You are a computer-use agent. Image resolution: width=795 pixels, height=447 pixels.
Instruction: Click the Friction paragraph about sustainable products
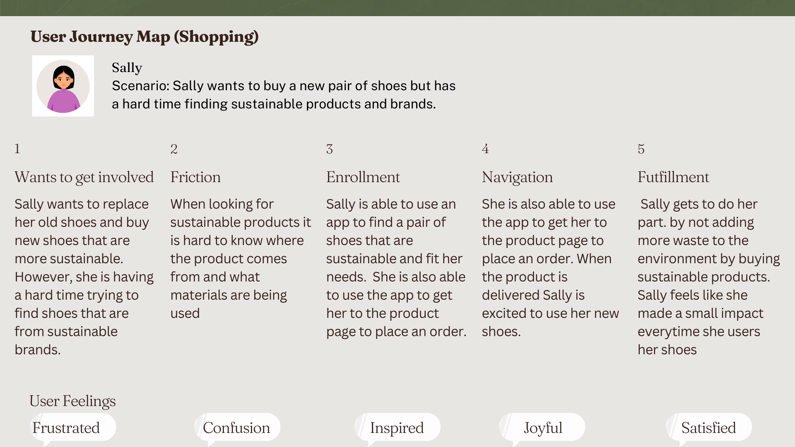tap(241, 259)
